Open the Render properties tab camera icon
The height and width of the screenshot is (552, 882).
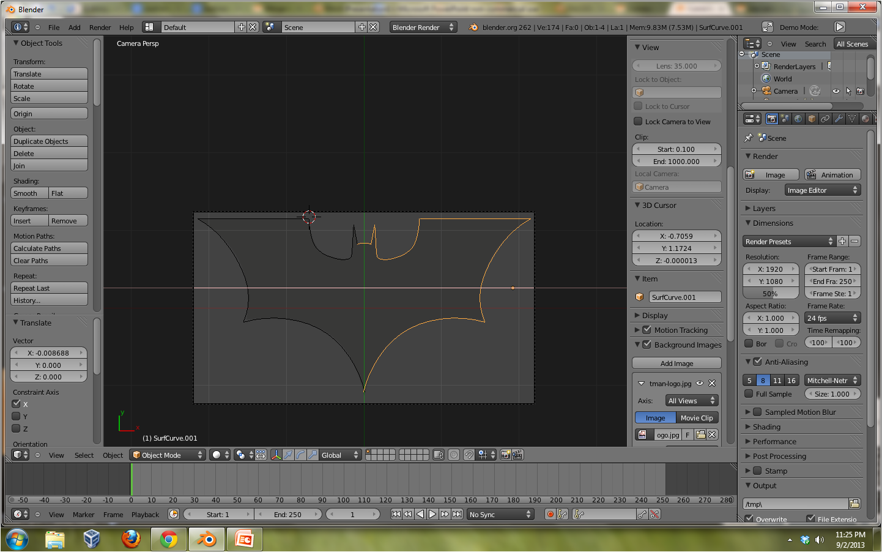click(772, 119)
